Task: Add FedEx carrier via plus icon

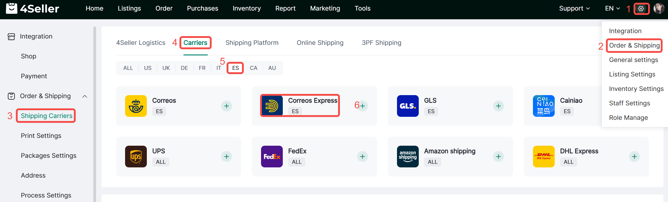Action: (363, 157)
